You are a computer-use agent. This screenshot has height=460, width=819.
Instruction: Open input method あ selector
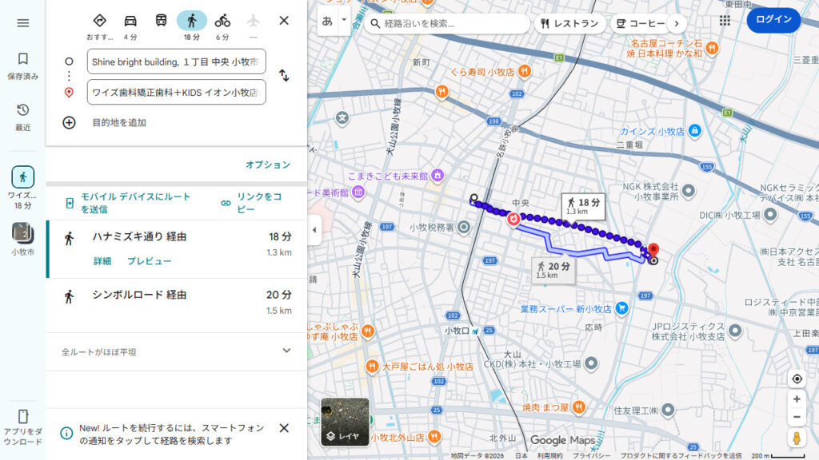tap(327, 22)
